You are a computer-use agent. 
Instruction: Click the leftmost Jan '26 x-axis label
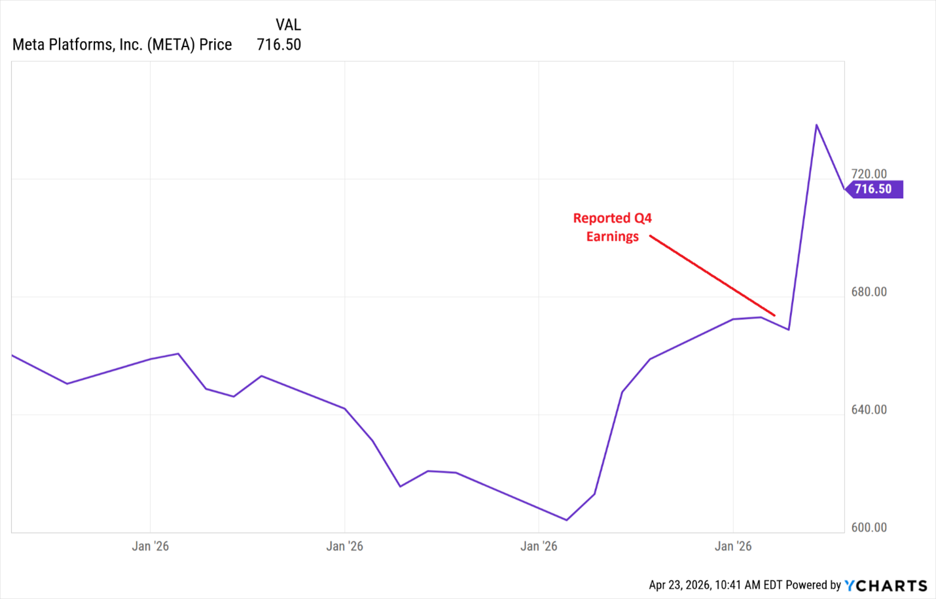click(151, 546)
